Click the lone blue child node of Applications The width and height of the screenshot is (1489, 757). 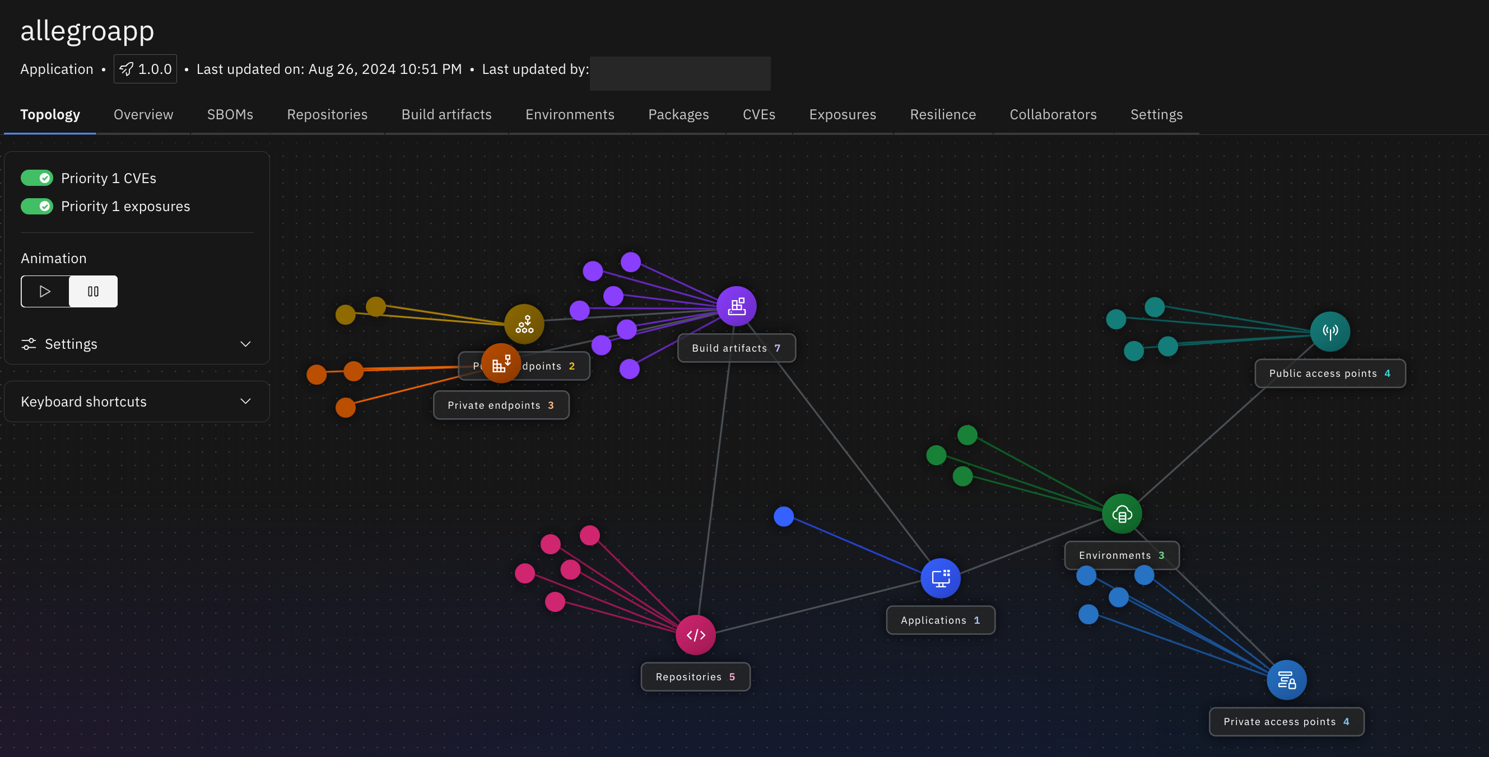pos(783,516)
